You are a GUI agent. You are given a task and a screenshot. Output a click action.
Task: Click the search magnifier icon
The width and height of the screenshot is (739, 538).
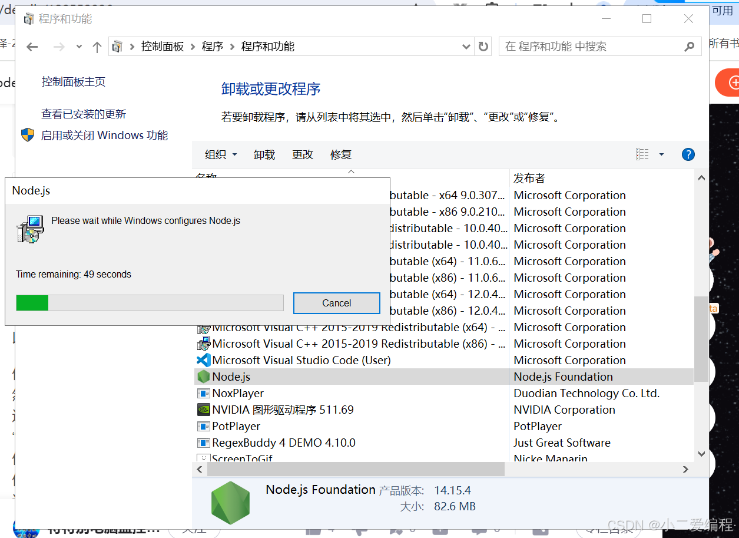click(x=690, y=47)
